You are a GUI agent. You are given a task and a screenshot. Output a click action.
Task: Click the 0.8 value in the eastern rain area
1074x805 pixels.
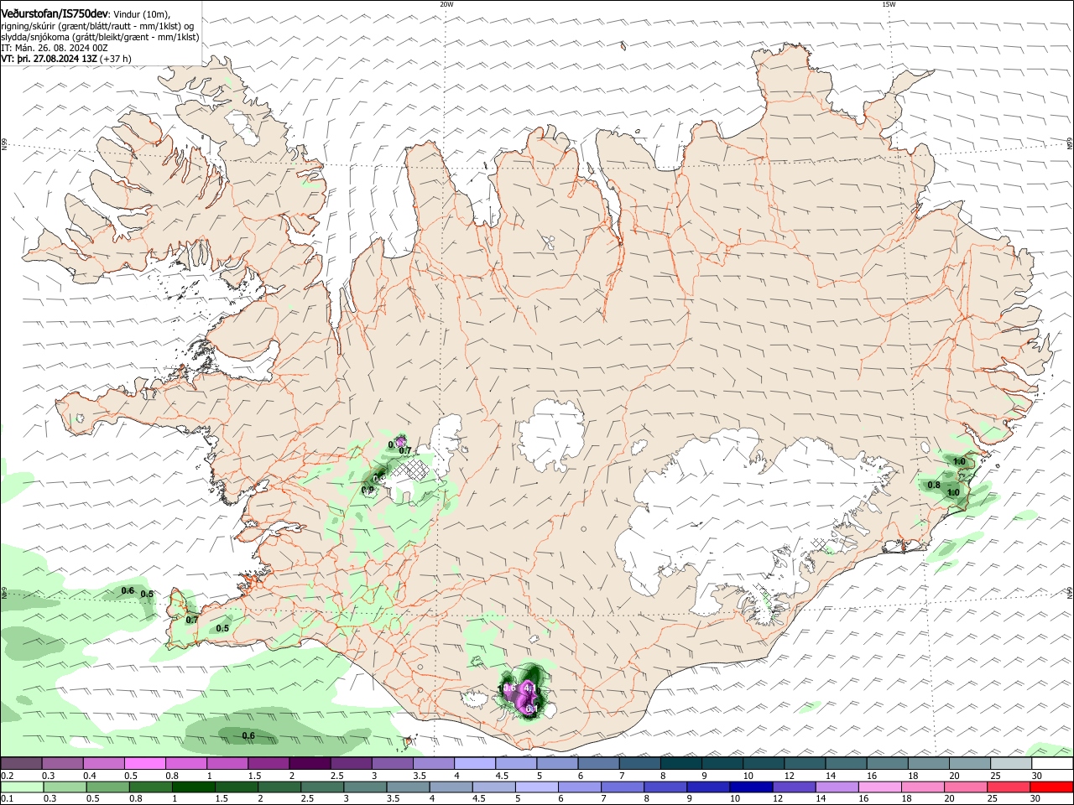(934, 485)
